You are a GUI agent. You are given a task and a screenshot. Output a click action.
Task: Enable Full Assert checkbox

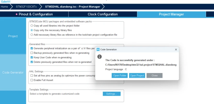pyautogui.click(x=32, y=80)
